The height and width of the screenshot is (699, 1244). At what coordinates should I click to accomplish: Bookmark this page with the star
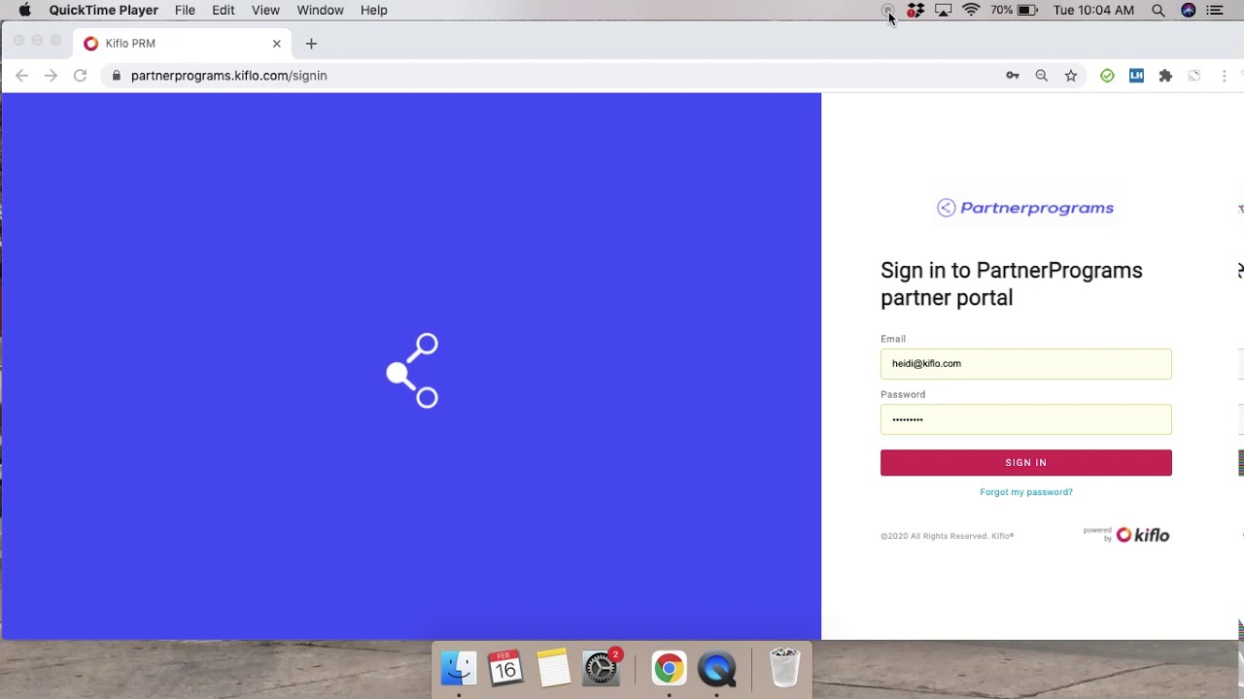click(x=1071, y=76)
